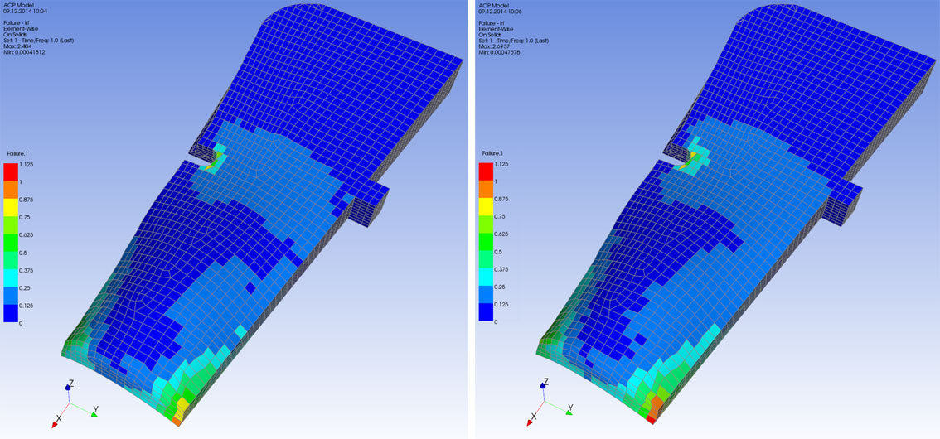Click the Max: 2.6937 text in the right plot
This screenshot has height=439, width=940.
494,46
